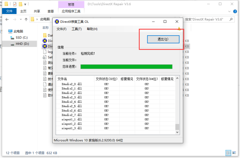Switch Explorer to large icons view

point(234,153)
